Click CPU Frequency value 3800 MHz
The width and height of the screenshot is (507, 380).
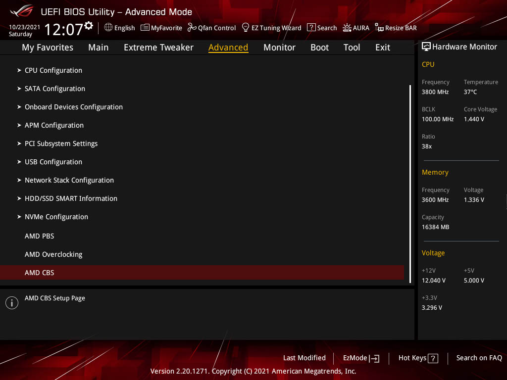(x=435, y=92)
